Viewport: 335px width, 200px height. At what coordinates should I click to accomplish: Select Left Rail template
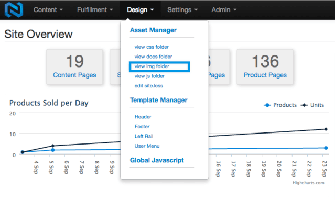144,136
